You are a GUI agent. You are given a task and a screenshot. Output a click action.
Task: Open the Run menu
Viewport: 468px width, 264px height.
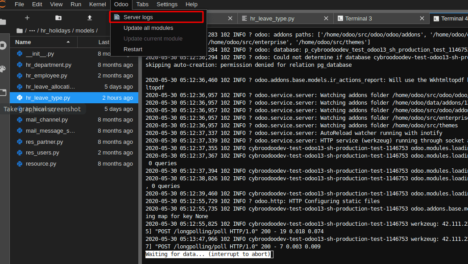click(x=76, y=4)
